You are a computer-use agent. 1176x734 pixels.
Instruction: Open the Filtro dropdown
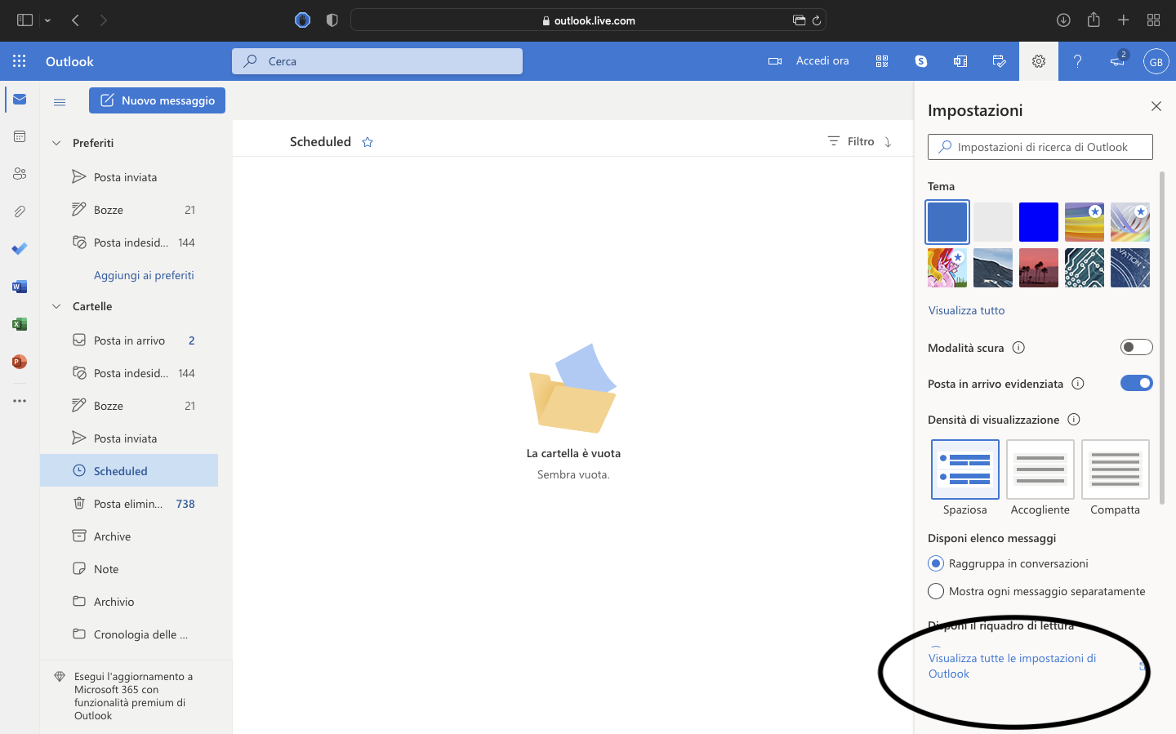[x=851, y=142]
